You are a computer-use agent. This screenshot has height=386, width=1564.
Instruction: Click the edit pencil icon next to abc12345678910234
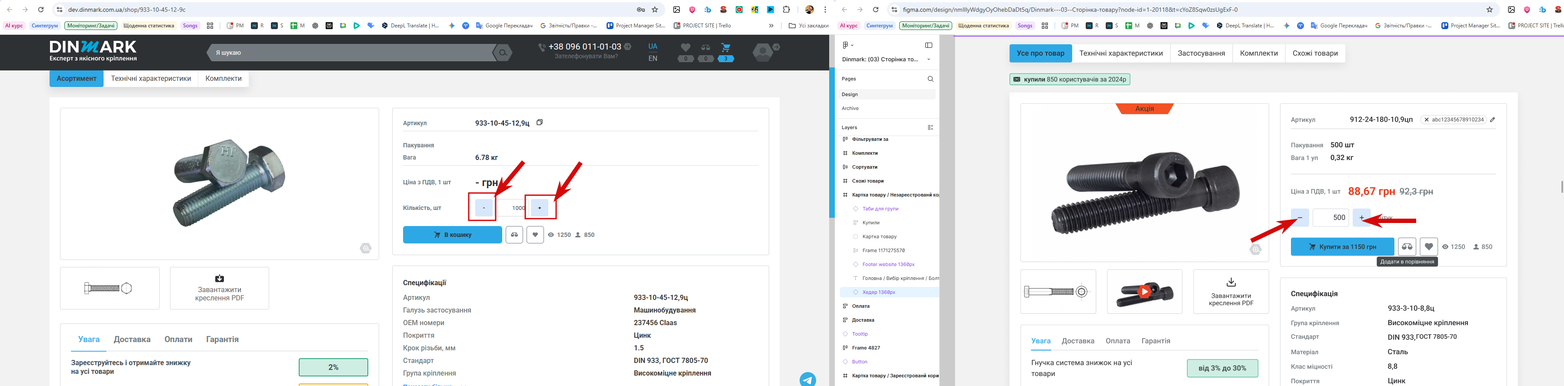1492,120
